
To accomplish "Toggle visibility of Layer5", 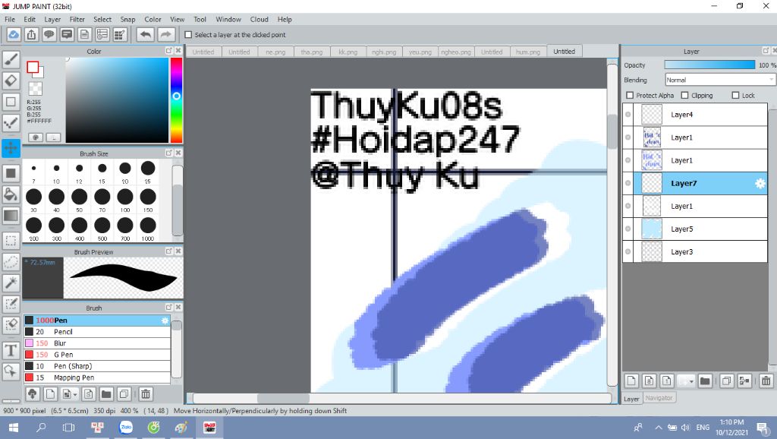I will pos(628,229).
